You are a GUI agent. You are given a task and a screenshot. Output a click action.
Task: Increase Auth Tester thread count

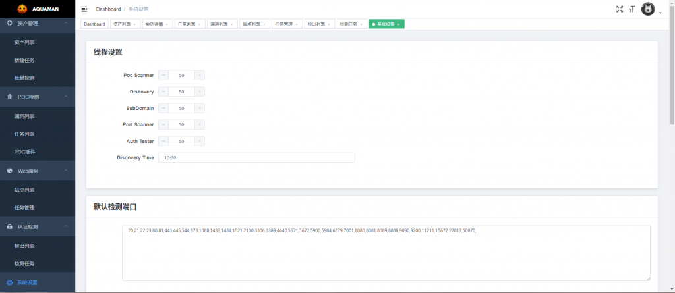point(200,141)
